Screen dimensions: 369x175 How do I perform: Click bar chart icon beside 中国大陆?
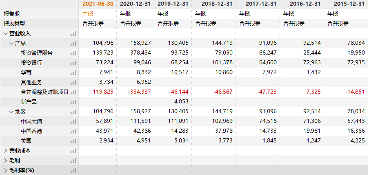click(73, 122)
